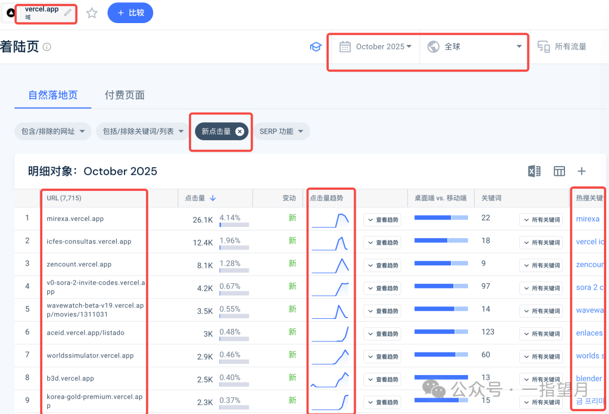This screenshot has width=609, height=414.
Task: Open 所有关键词 for worldssimulator row with 60 keywords
Action: (541, 357)
